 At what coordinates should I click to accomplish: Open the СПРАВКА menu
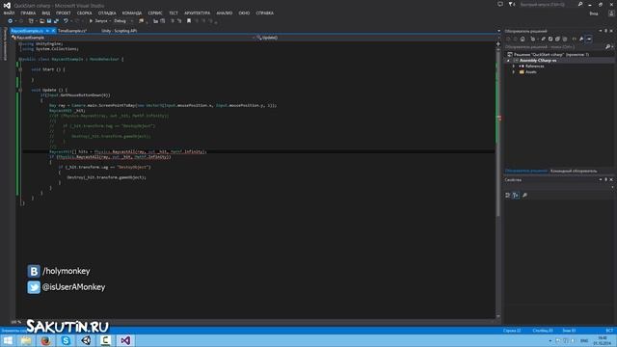(264, 13)
